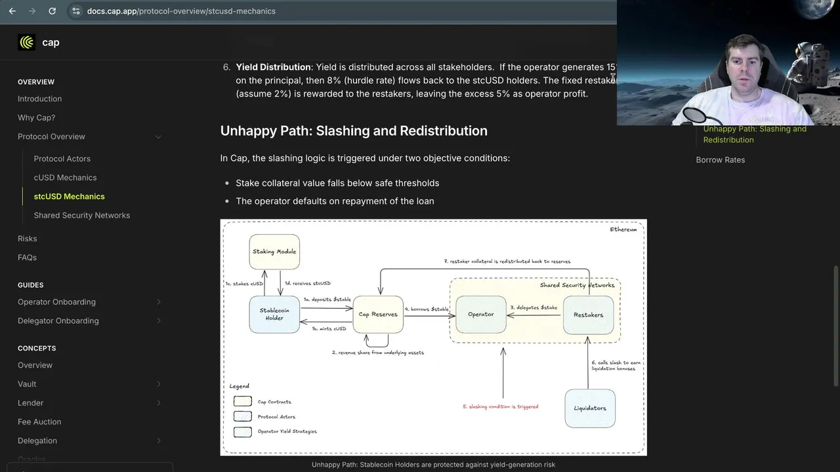The height and width of the screenshot is (472, 840).
Task: Click the browser back arrow
Action: [x=12, y=11]
